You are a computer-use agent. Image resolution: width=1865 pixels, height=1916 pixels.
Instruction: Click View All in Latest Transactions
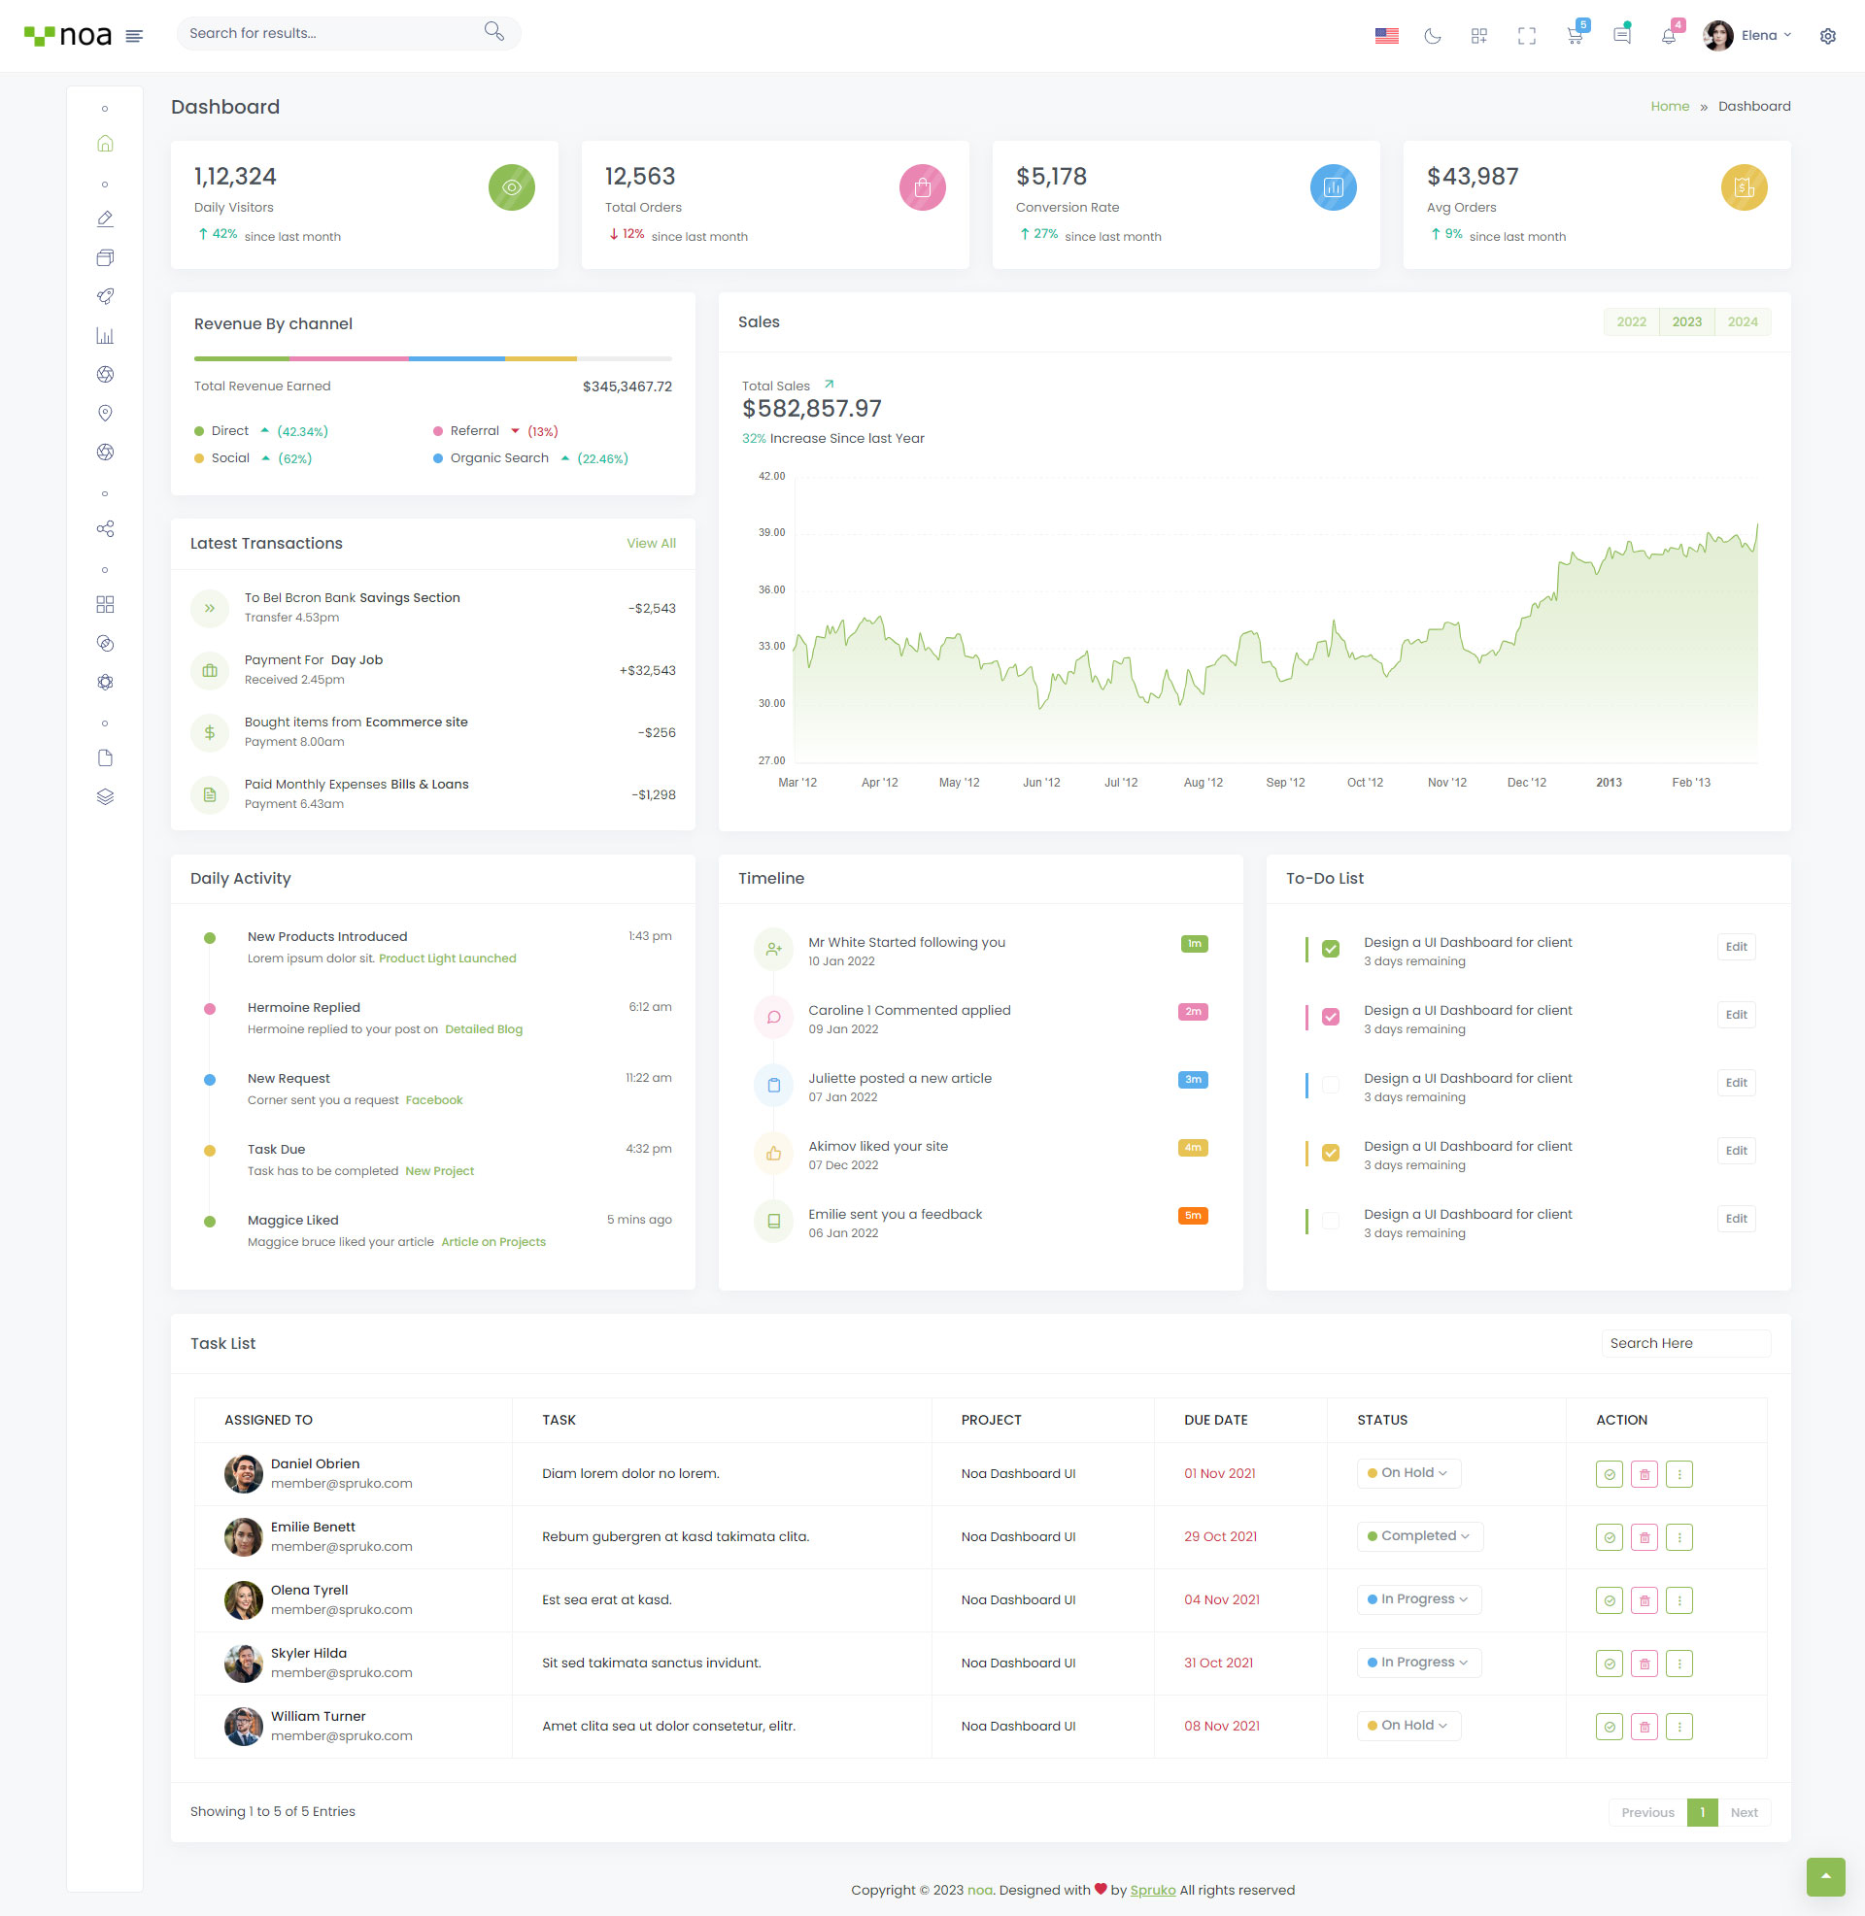651,544
